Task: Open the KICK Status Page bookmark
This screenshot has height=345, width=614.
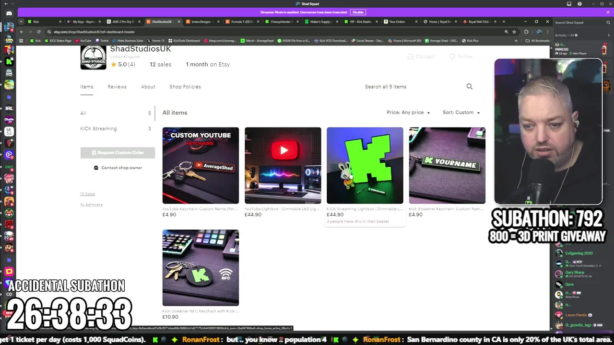Action: (58, 41)
